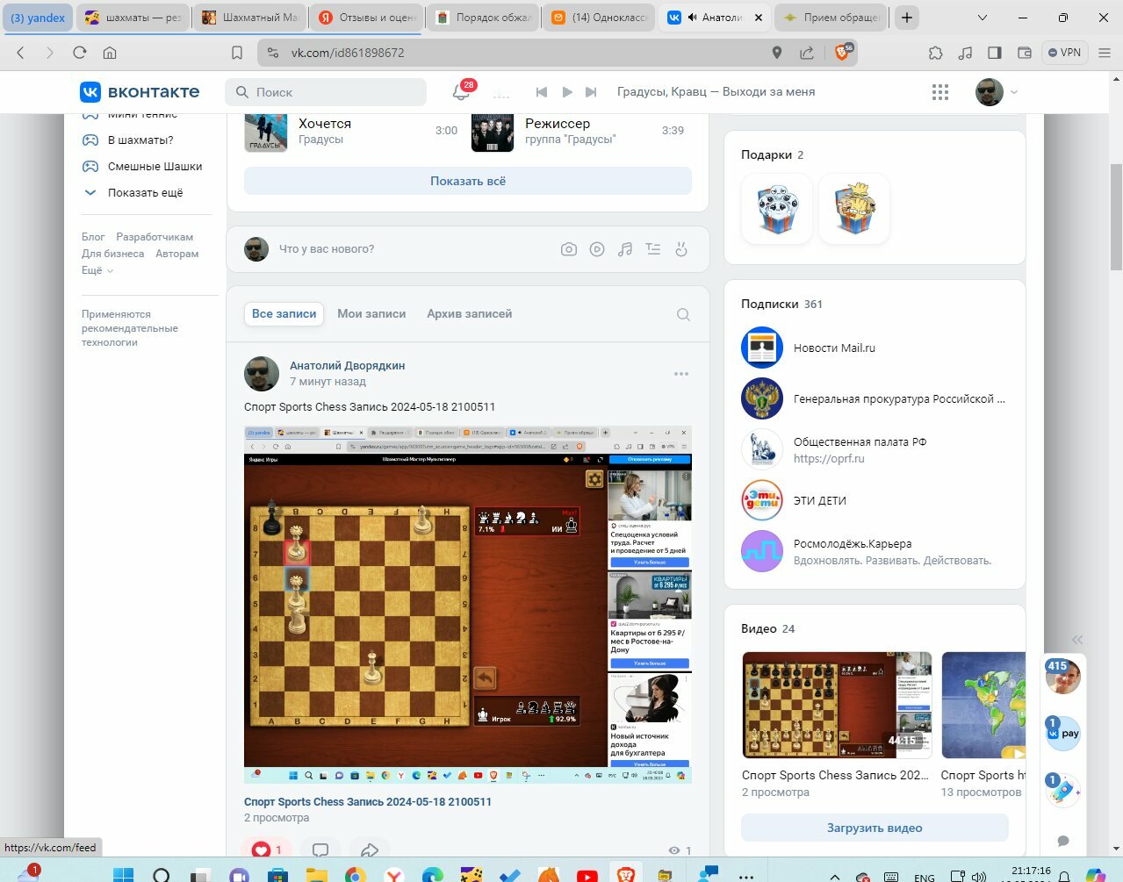Image resolution: width=1123 pixels, height=882 pixels.
Task: Open 'В шахматы?' game in sidebar
Action: click(140, 140)
